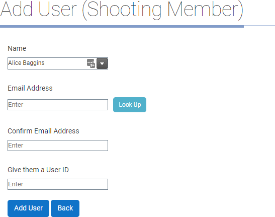Click the Give them a User ID field

pos(58,184)
